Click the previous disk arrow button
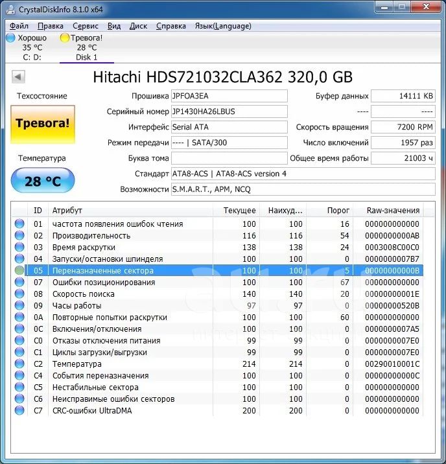The width and height of the screenshot is (446, 464). pyautogui.click(x=18, y=77)
